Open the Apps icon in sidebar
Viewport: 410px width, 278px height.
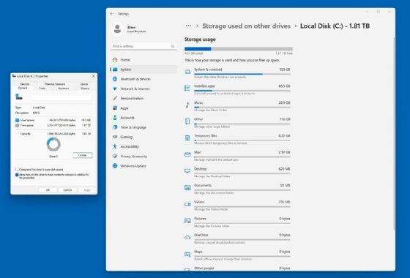pos(115,108)
